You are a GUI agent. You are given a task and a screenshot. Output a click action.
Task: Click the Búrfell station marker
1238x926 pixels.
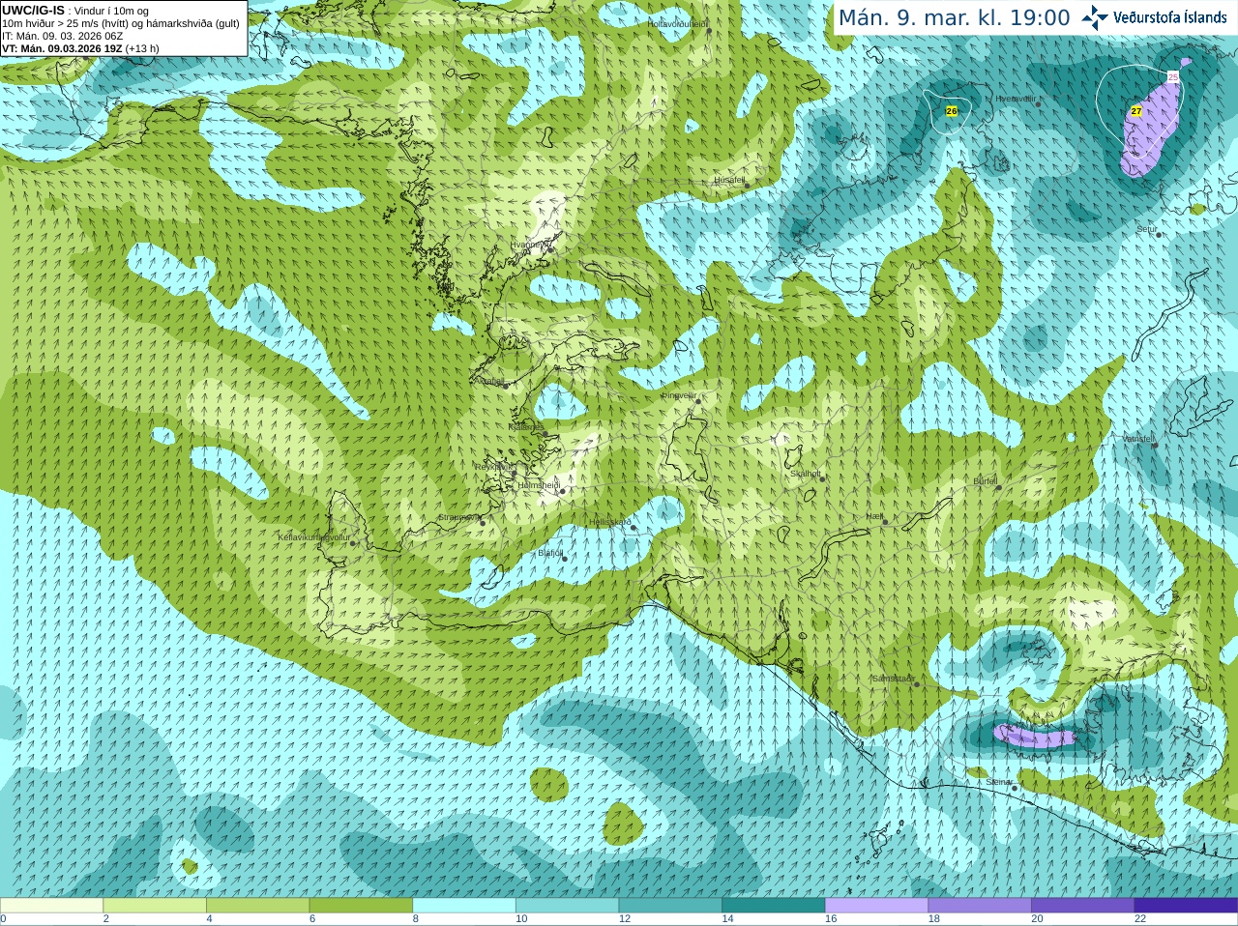(999, 487)
